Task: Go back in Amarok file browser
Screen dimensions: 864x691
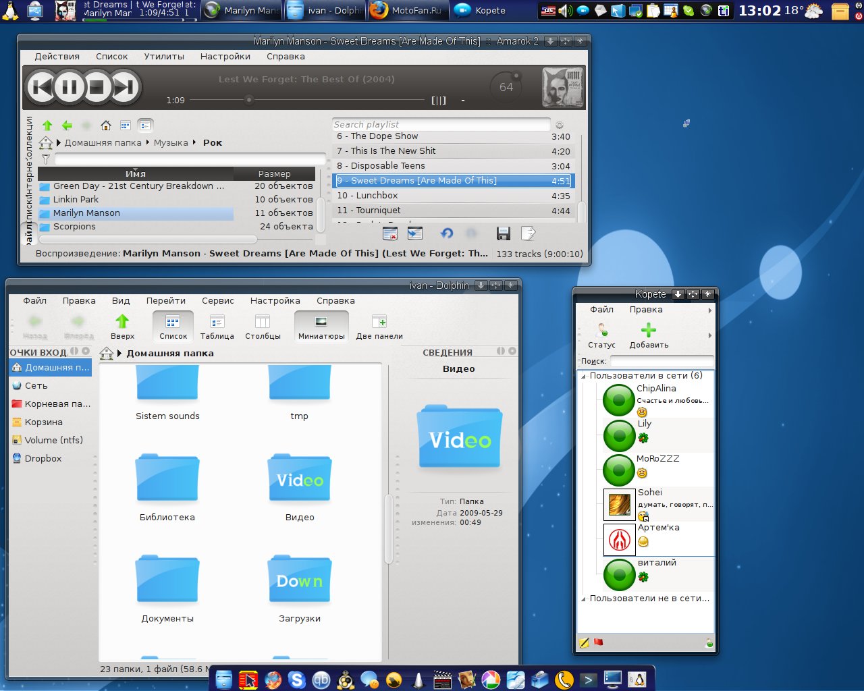Action: click(67, 126)
